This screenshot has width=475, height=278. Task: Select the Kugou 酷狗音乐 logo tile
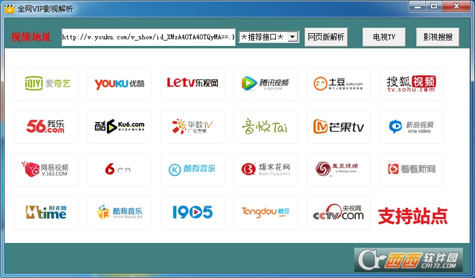click(193, 170)
